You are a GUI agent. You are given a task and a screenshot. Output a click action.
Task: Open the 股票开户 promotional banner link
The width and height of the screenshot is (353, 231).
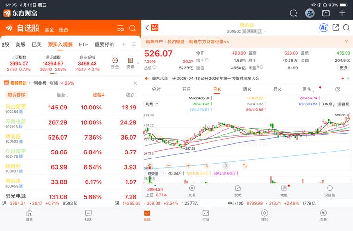pos(187,42)
